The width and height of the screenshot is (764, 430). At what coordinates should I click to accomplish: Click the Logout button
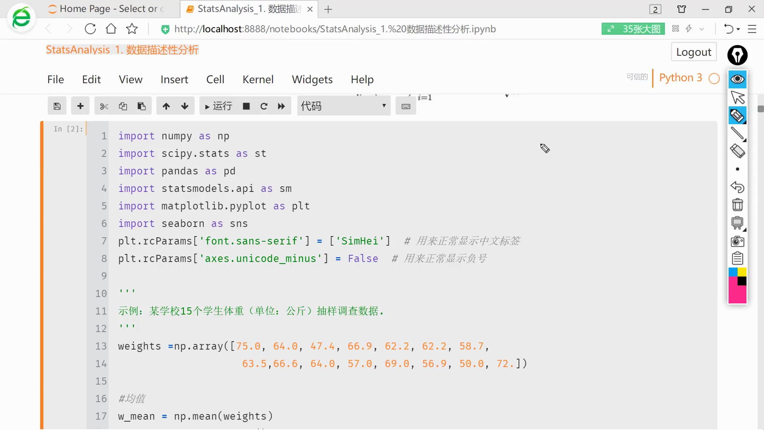694,52
